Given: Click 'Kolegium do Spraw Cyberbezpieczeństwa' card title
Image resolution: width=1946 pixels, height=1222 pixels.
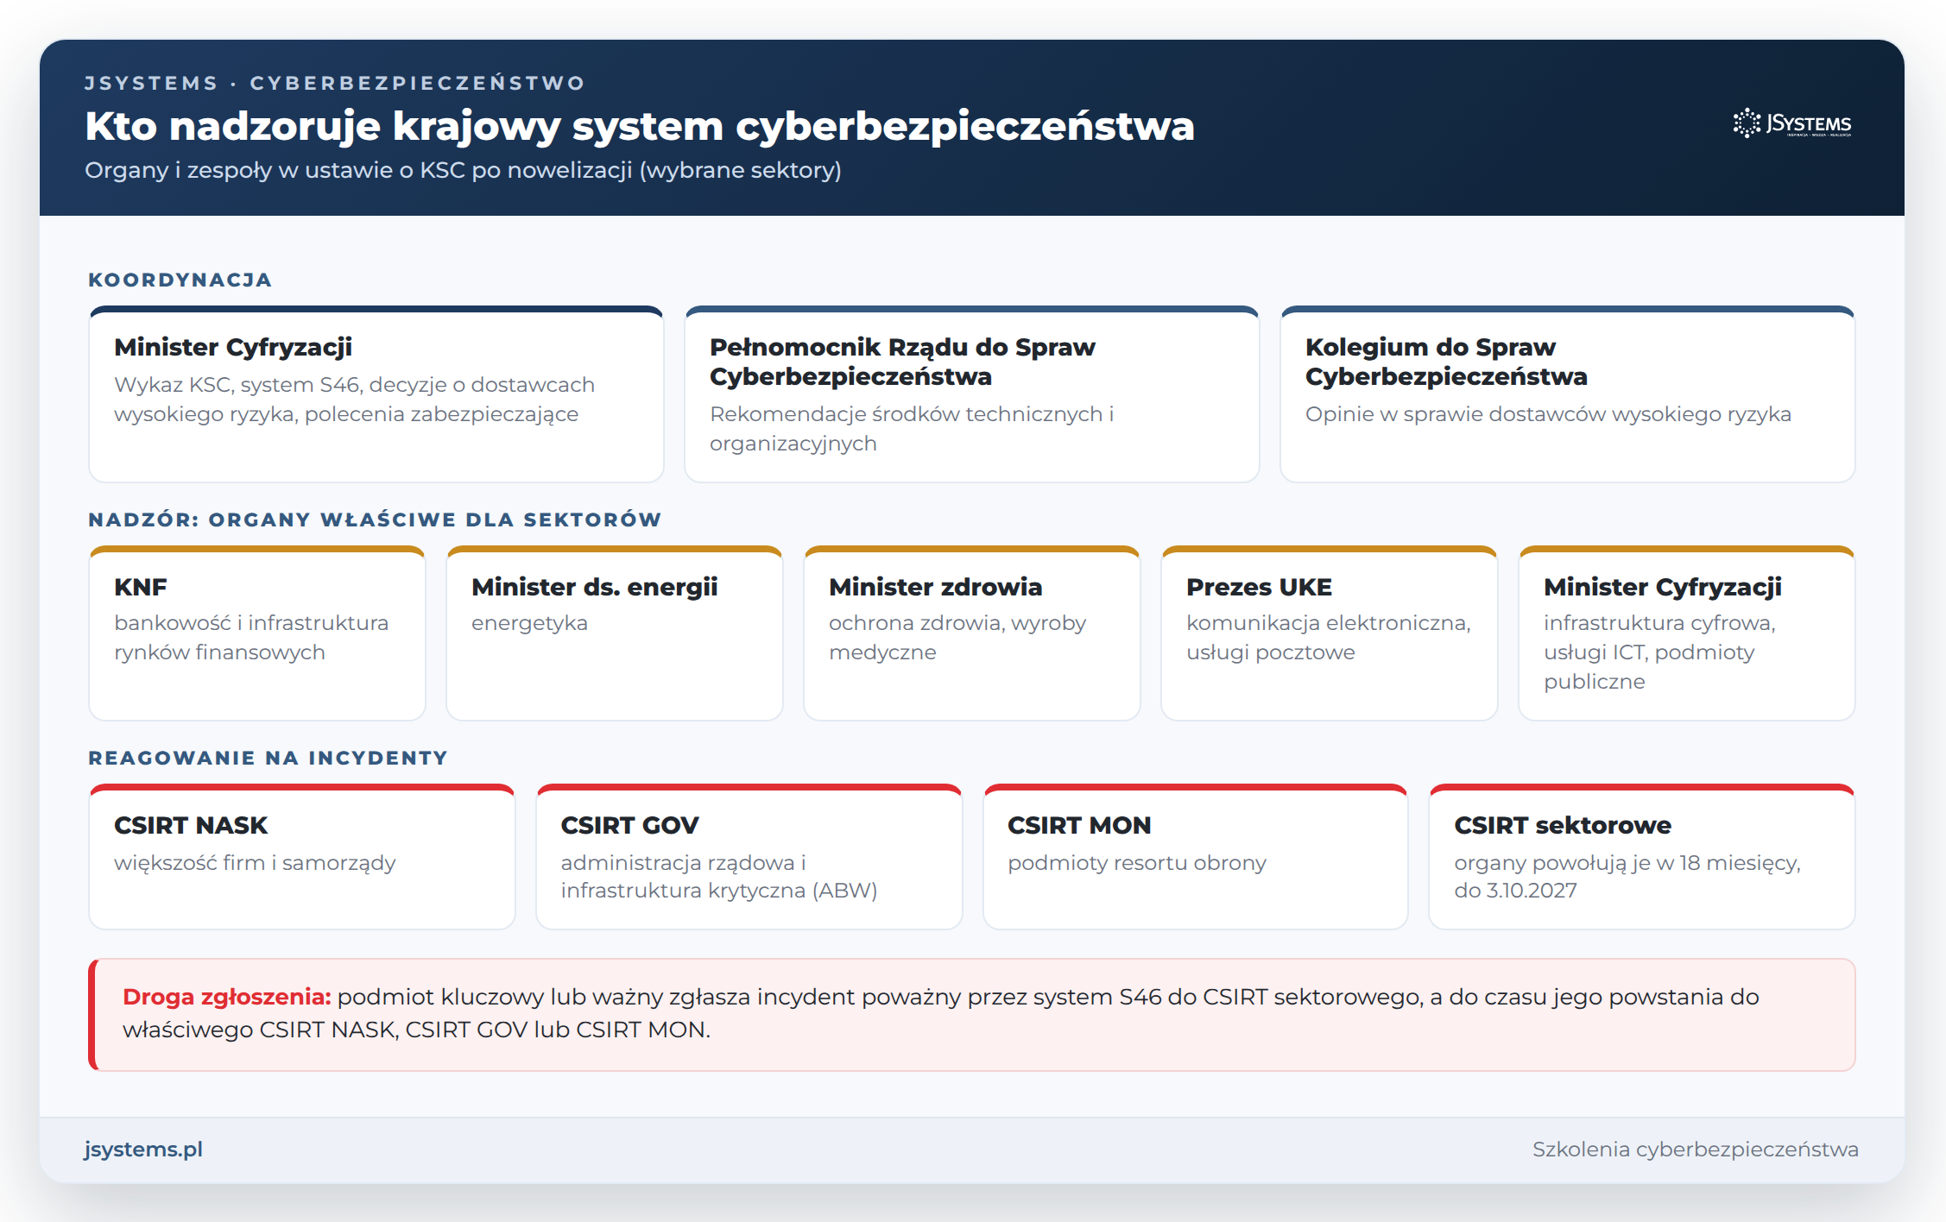Looking at the screenshot, I should click(x=1446, y=362).
